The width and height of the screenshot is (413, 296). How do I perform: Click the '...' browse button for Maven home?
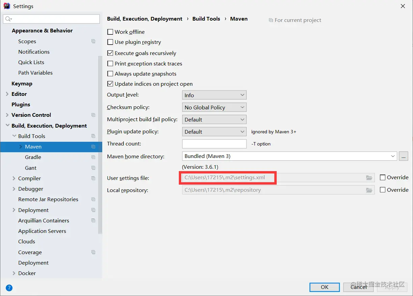pyautogui.click(x=404, y=156)
